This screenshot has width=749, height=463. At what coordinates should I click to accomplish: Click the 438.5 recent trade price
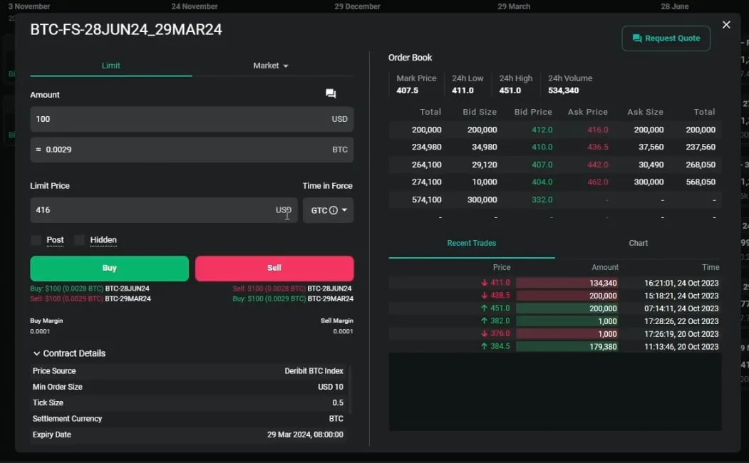click(x=500, y=296)
